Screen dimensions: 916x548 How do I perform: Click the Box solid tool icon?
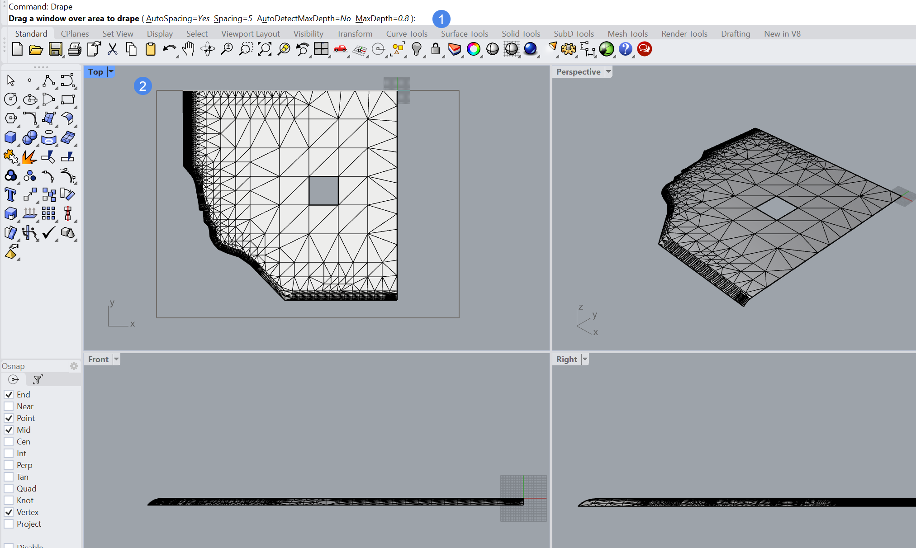pos(10,137)
